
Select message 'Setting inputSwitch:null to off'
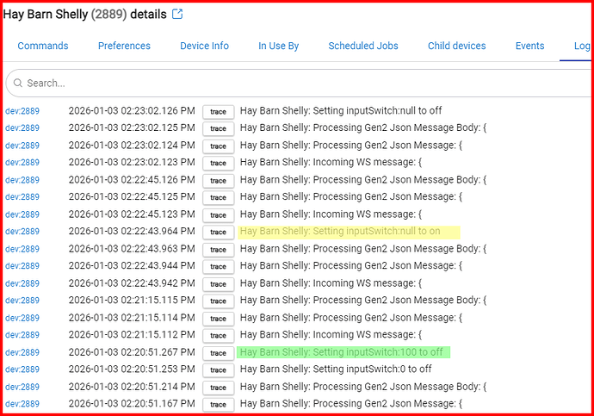pos(341,110)
